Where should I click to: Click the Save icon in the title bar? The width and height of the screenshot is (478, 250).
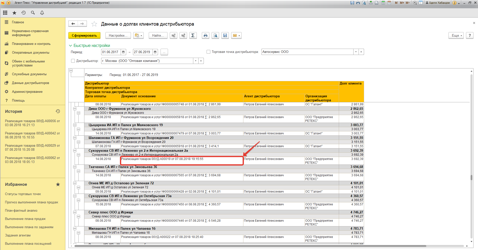pyautogui.click(x=352, y=3)
